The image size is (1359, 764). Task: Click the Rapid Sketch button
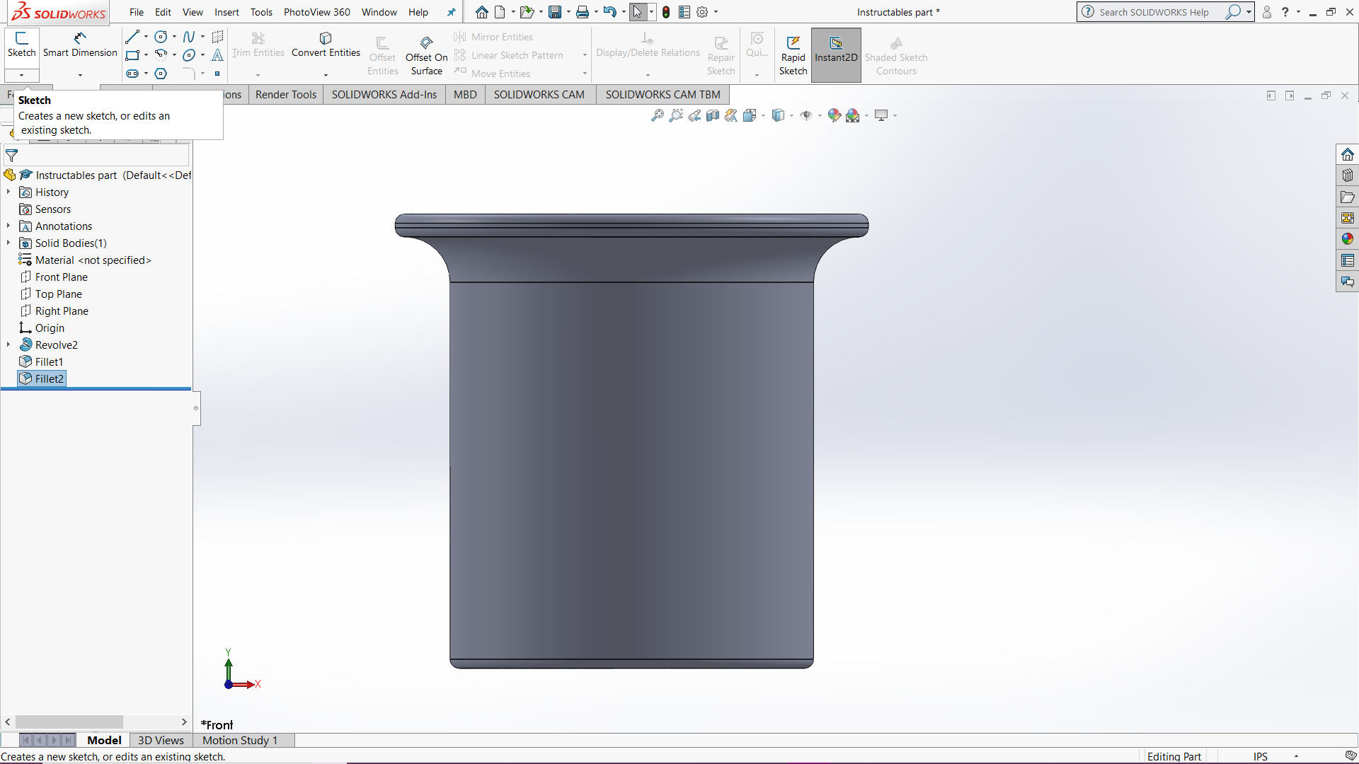click(793, 56)
